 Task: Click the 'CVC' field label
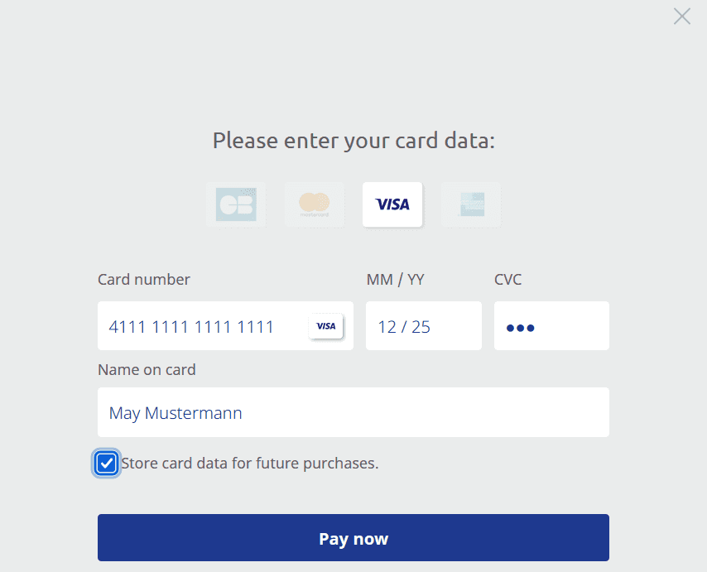[x=508, y=280]
